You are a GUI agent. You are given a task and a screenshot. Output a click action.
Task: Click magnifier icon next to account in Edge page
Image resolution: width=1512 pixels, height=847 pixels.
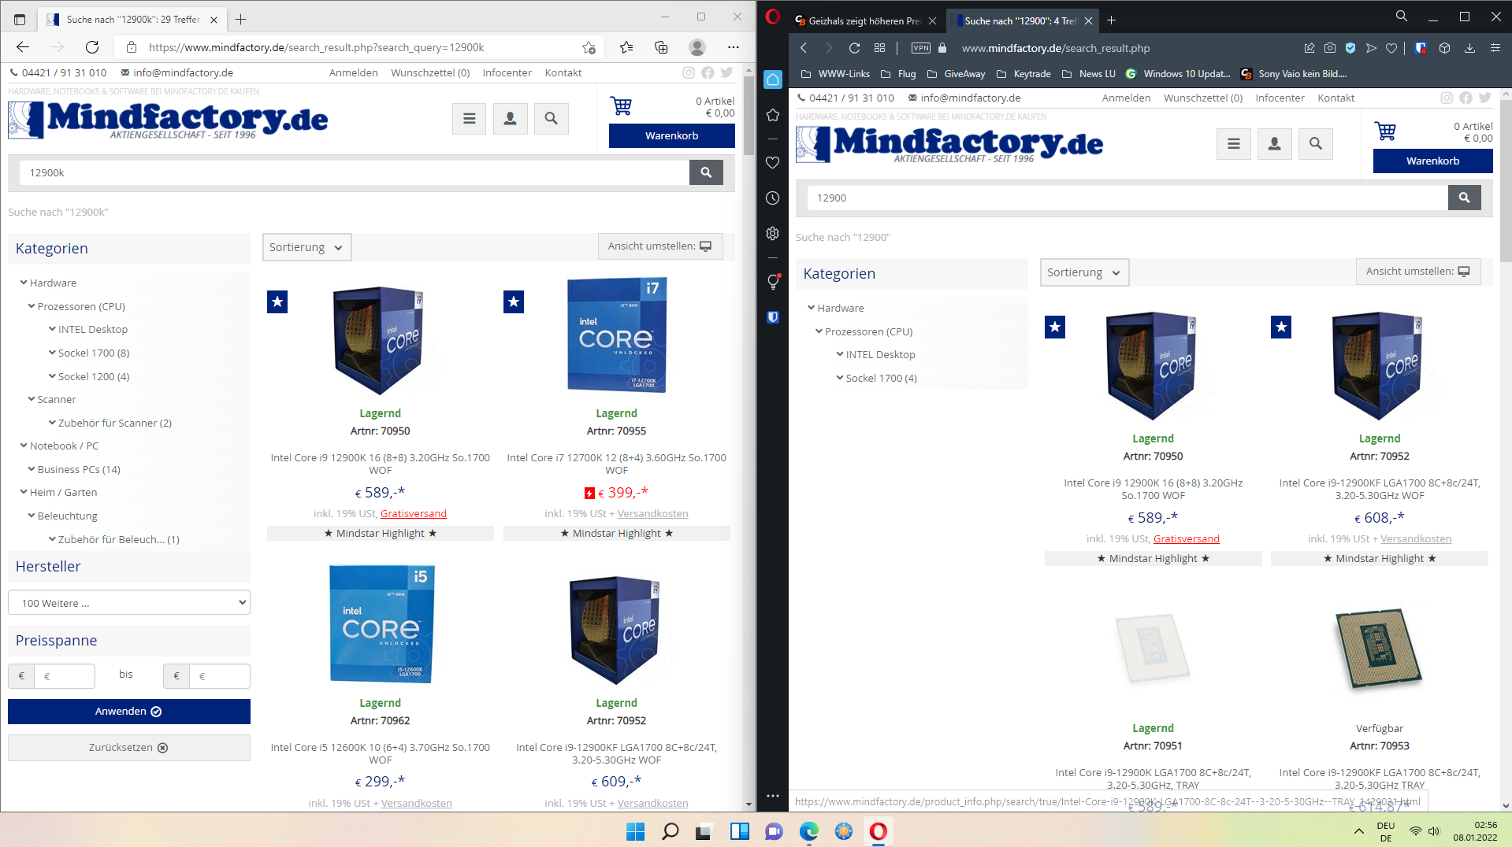(551, 119)
